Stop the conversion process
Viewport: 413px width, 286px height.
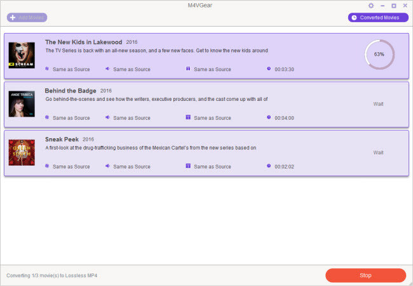pyautogui.click(x=365, y=275)
